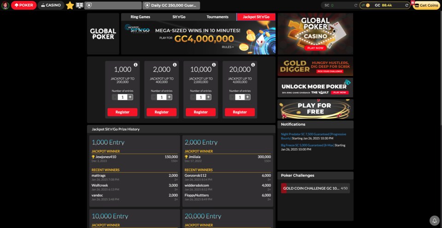Show info for the 1,000 entry card
442x228 pixels.
click(135, 65)
